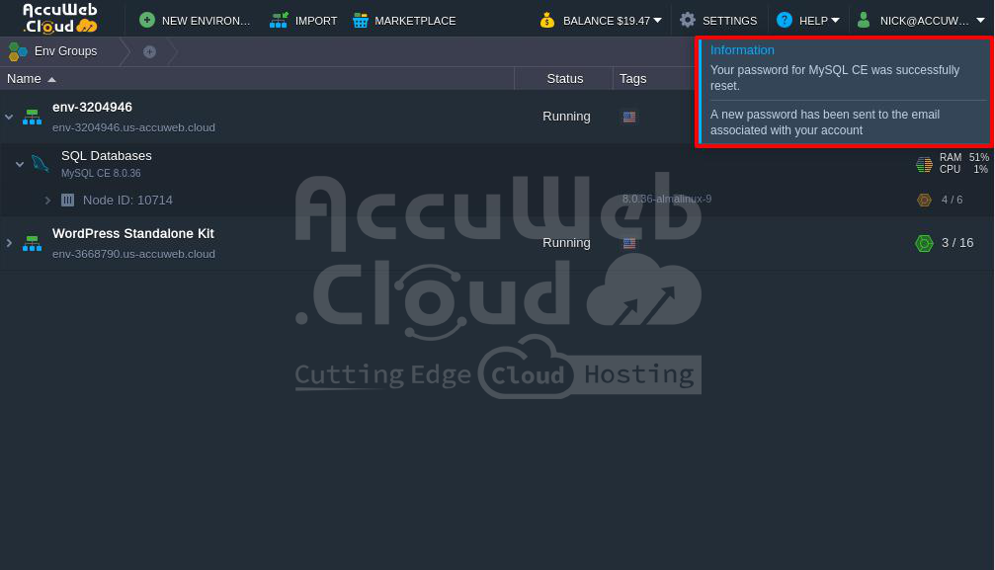Open the Marketplace
The height and width of the screenshot is (570, 995).
(404, 20)
